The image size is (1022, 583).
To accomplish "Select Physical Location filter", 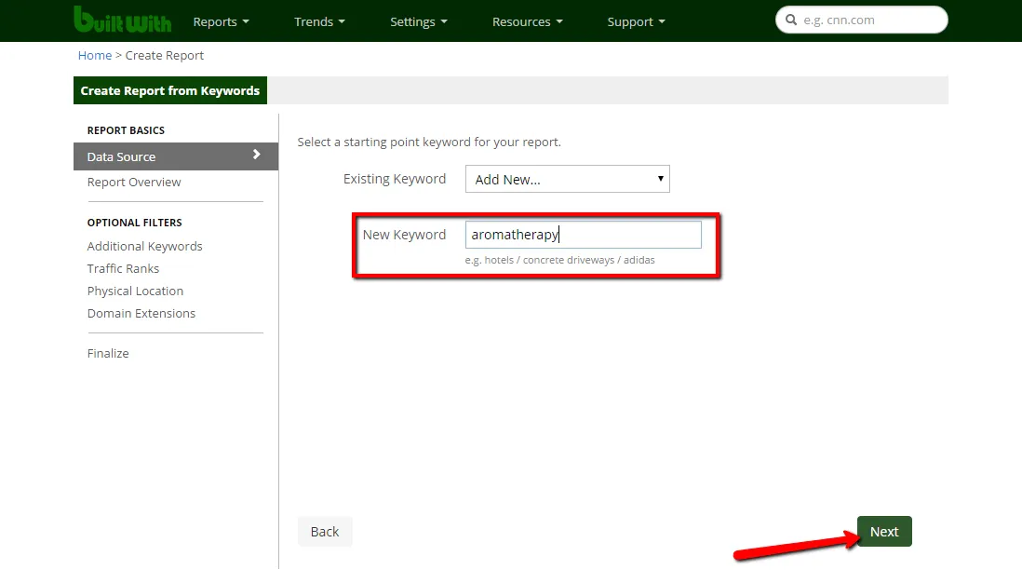I will tap(135, 291).
